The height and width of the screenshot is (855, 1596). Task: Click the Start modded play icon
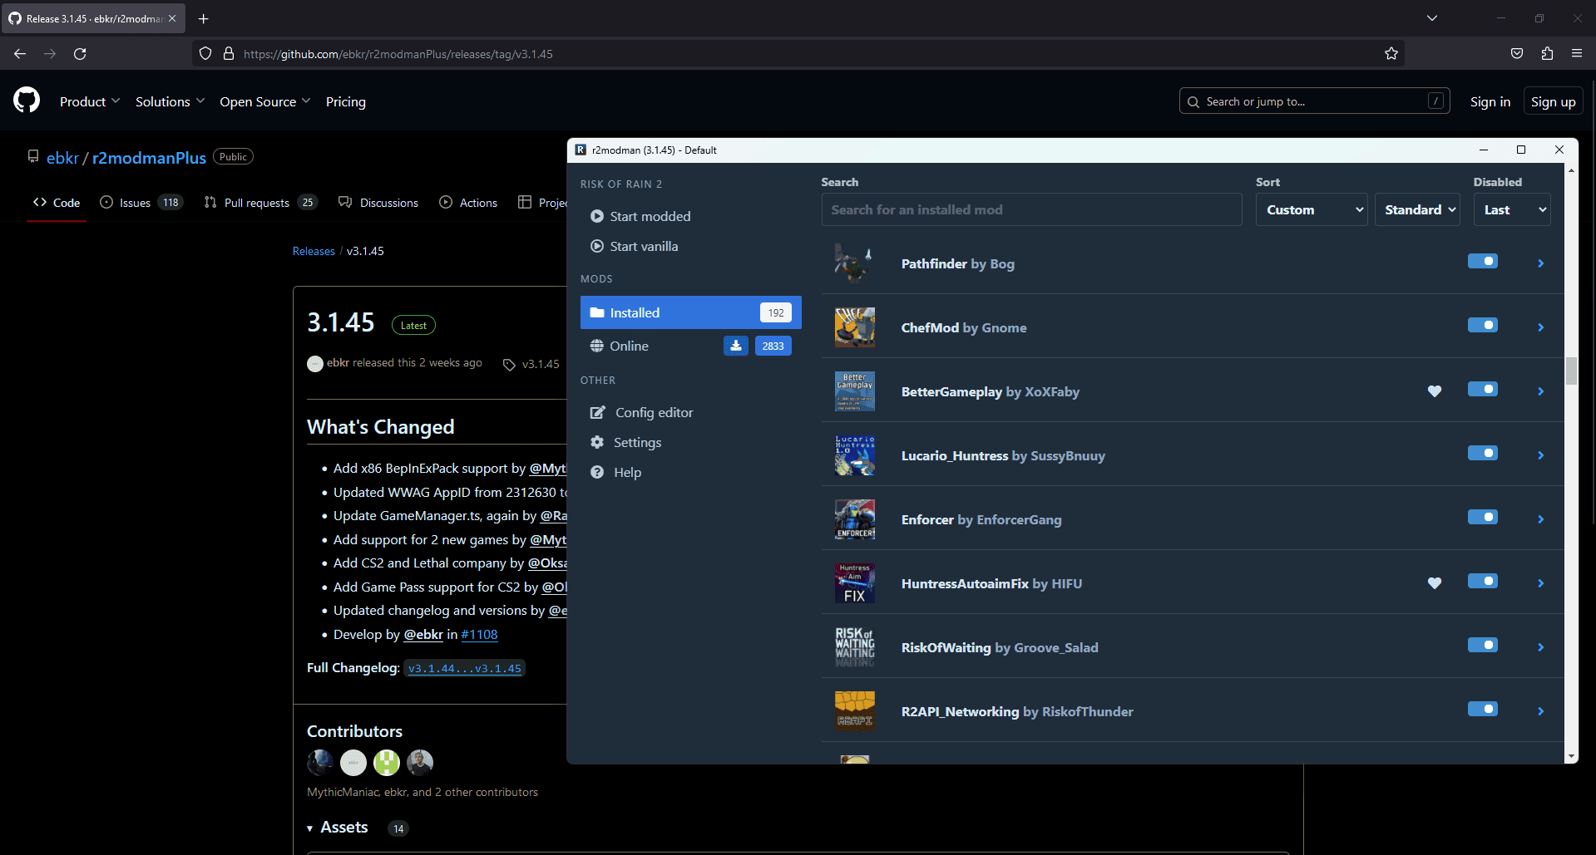click(x=596, y=216)
